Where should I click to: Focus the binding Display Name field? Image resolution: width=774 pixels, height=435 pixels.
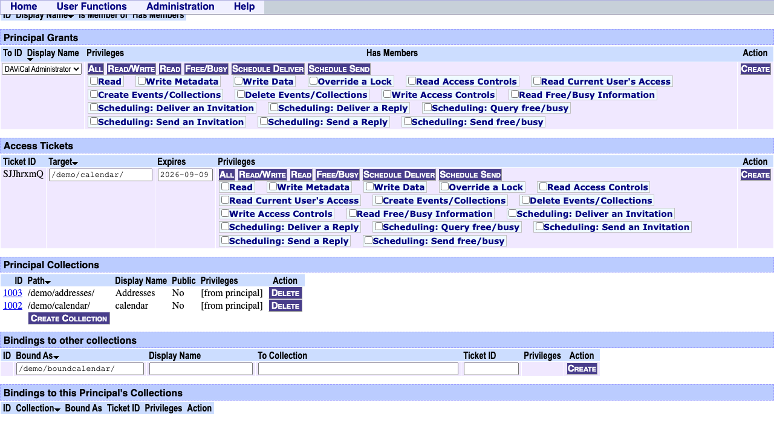tap(201, 369)
